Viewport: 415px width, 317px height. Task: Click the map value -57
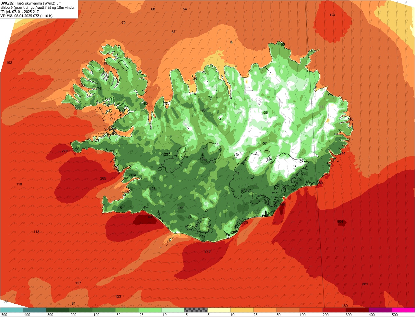(264, 143)
